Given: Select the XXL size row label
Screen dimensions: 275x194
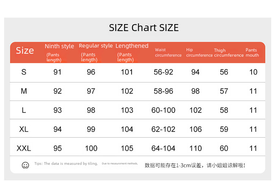Looking at the screenshot, I should [24, 148].
